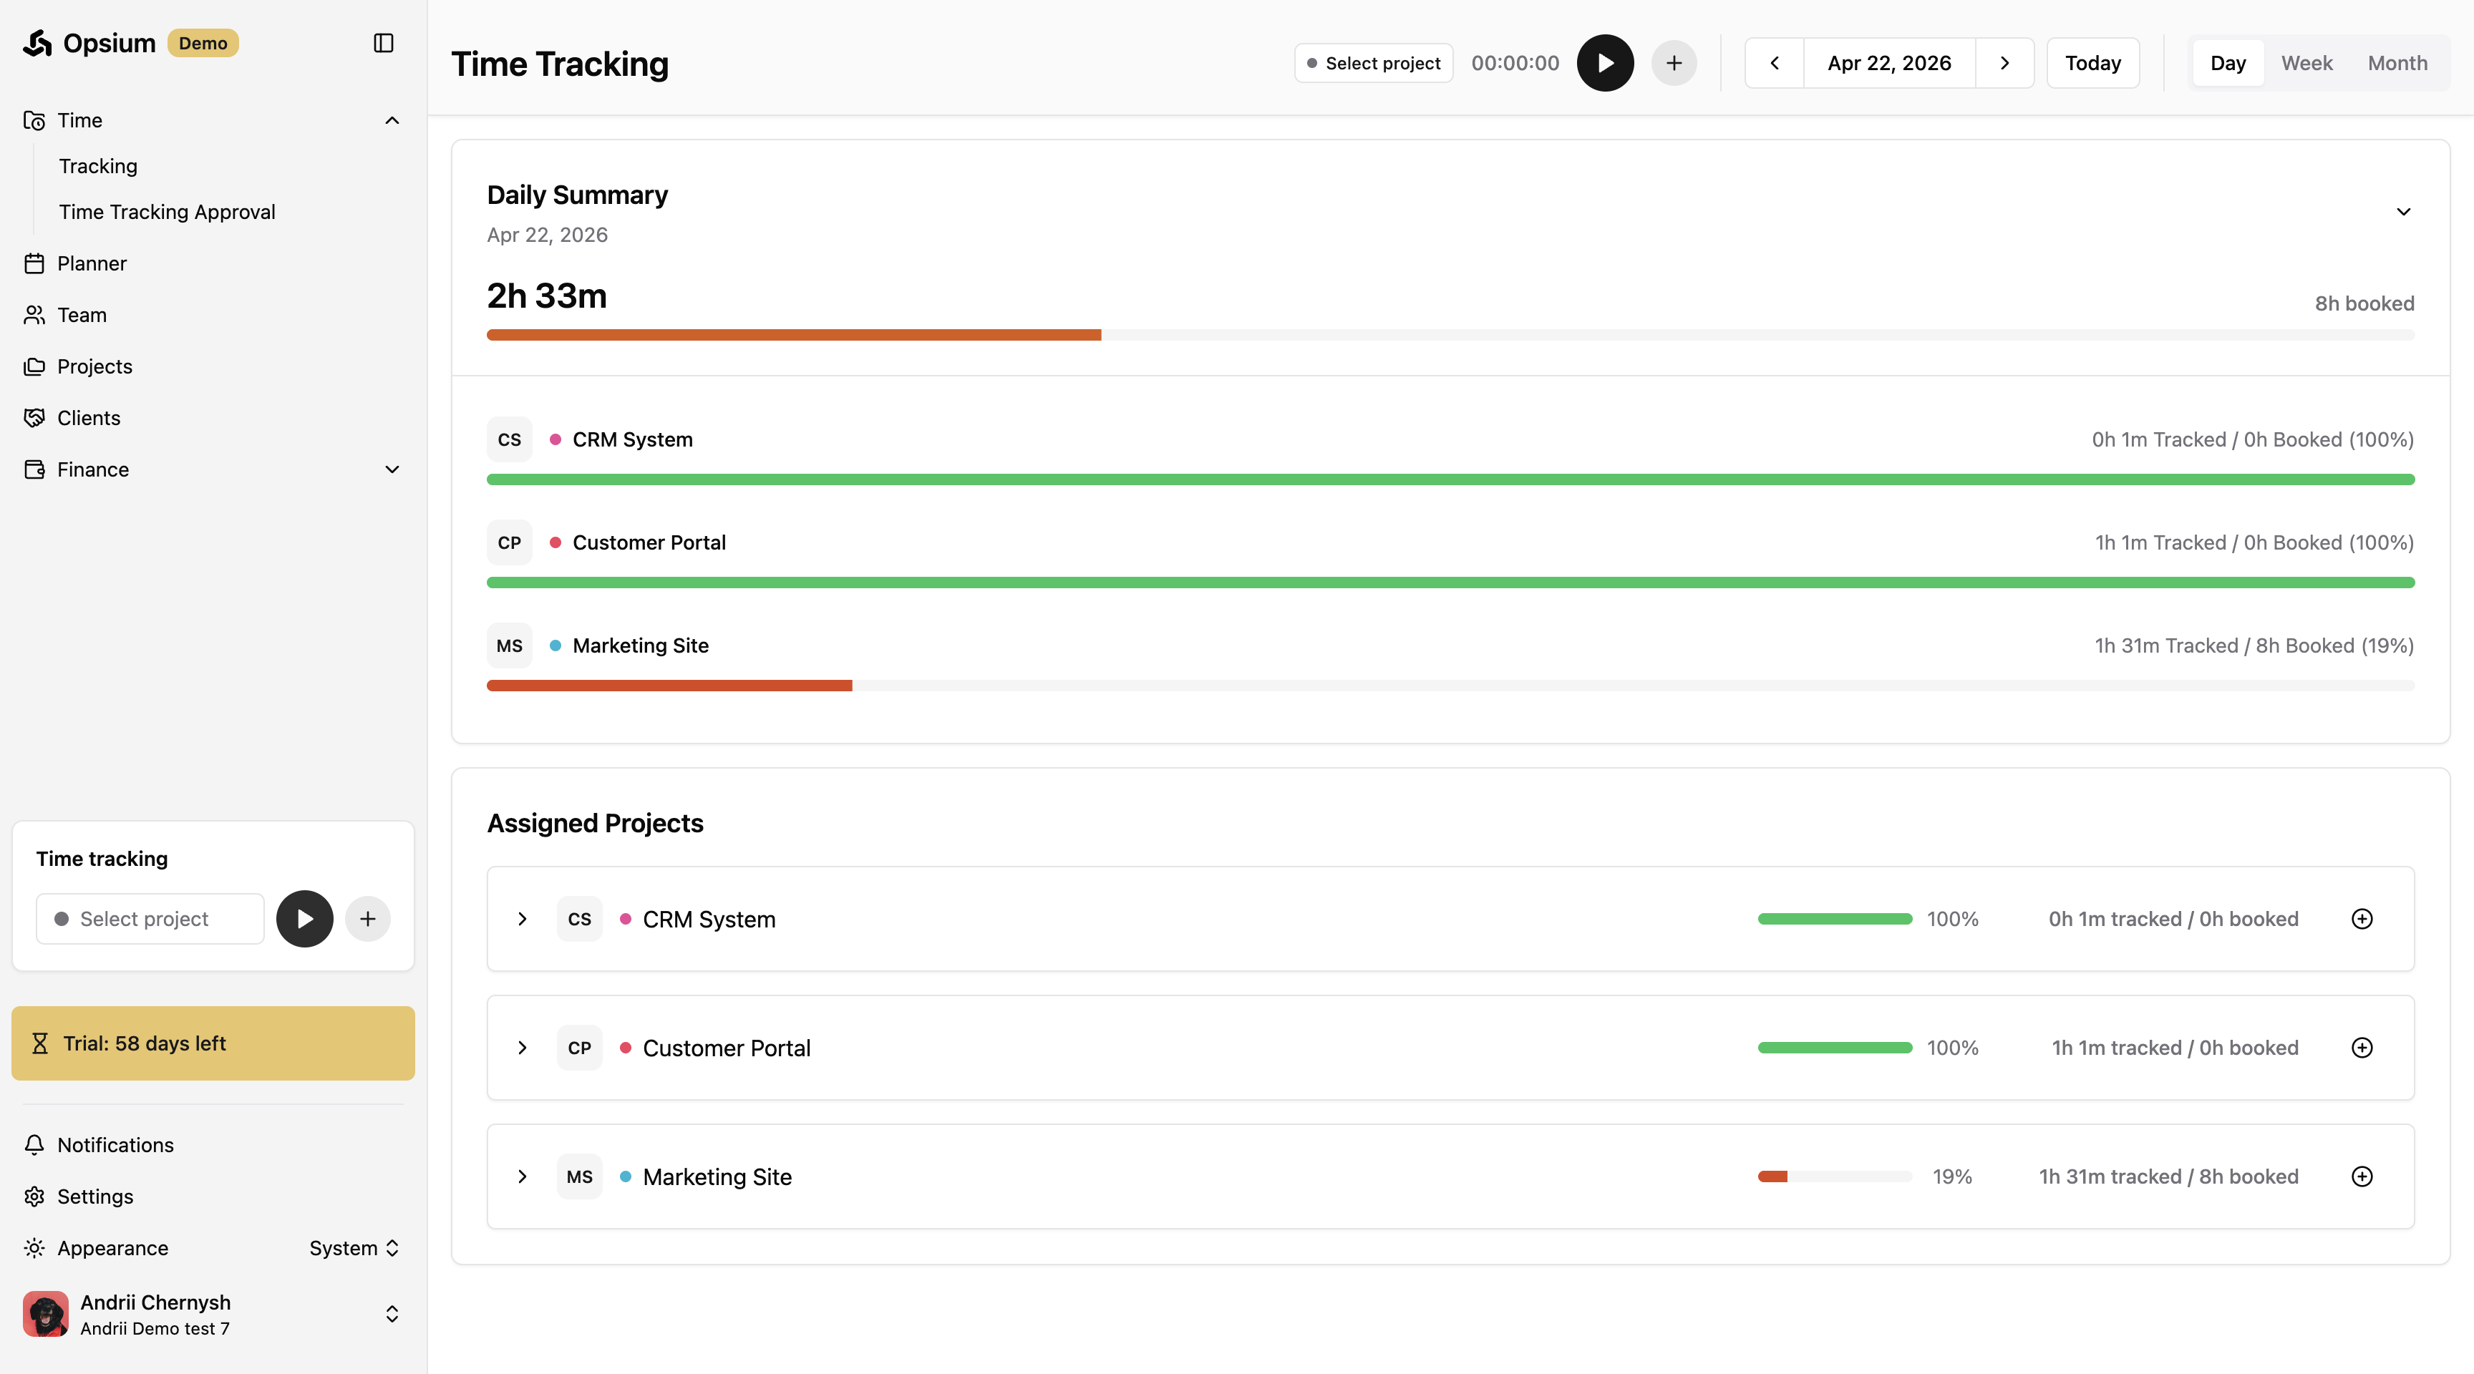Start the timer in the header
Image resolution: width=2474 pixels, height=1374 pixels.
pyautogui.click(x=1605, y=64)
